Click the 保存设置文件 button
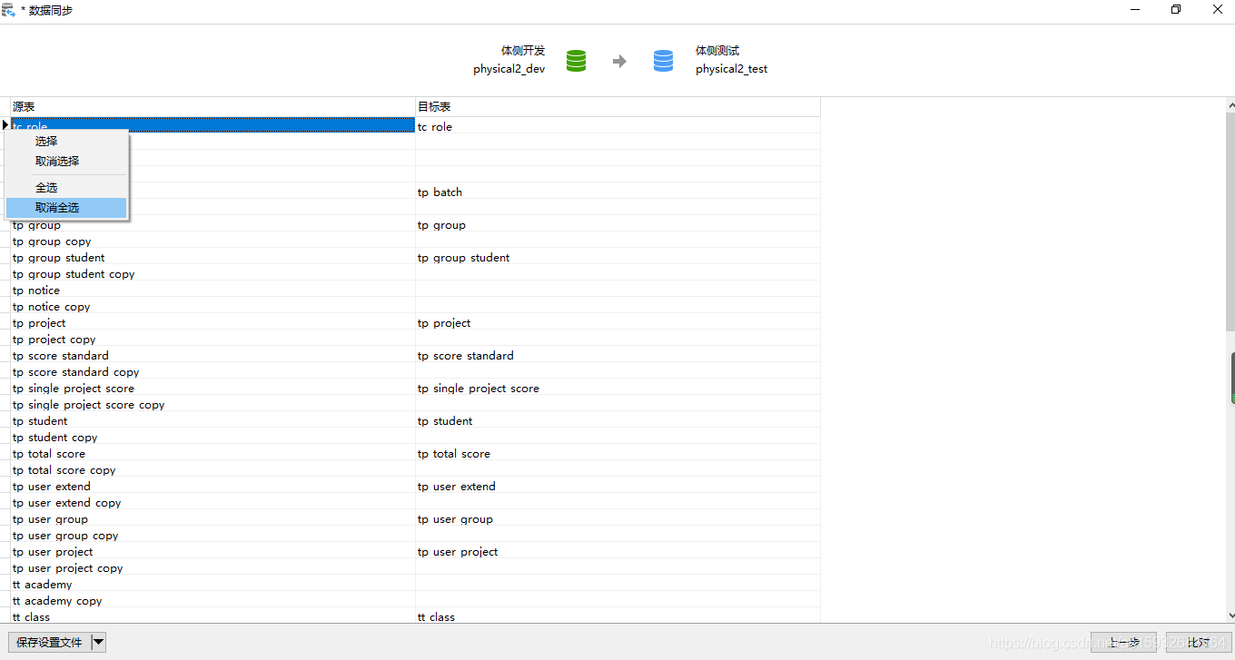The image size is (1235, 660). pos(49,643)
